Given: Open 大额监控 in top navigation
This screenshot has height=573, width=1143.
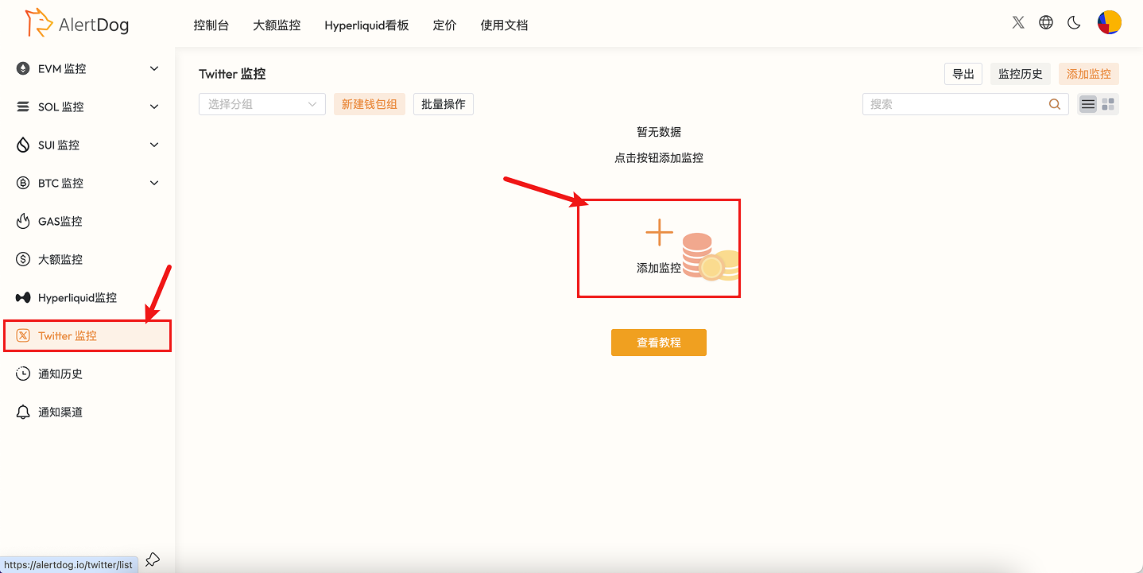Looking at the screenshot, I should click(277, 25).
